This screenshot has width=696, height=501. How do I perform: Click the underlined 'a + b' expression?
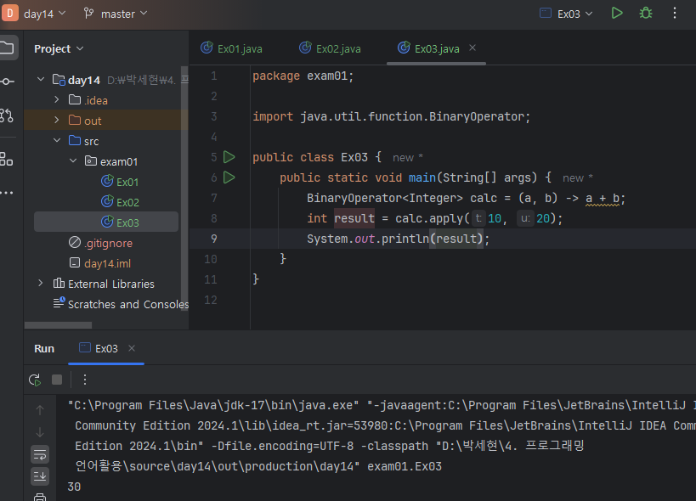(602, 198)
